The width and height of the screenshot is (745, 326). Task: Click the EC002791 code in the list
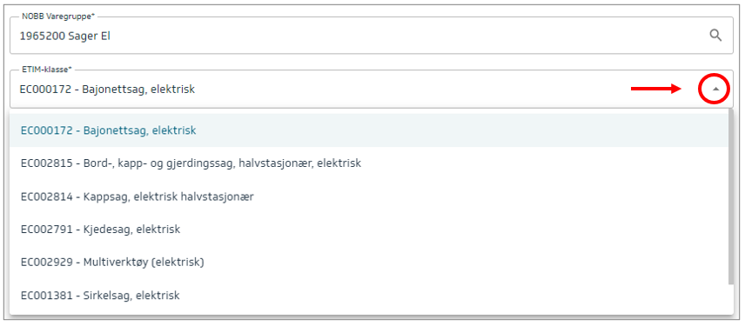pos(47,230)
